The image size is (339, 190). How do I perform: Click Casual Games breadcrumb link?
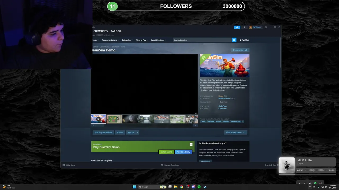pyautogui.click(x=105, y=47)
